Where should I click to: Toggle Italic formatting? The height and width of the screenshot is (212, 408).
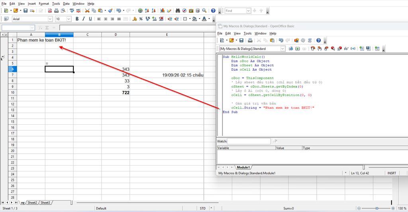[x=84, y=19]
